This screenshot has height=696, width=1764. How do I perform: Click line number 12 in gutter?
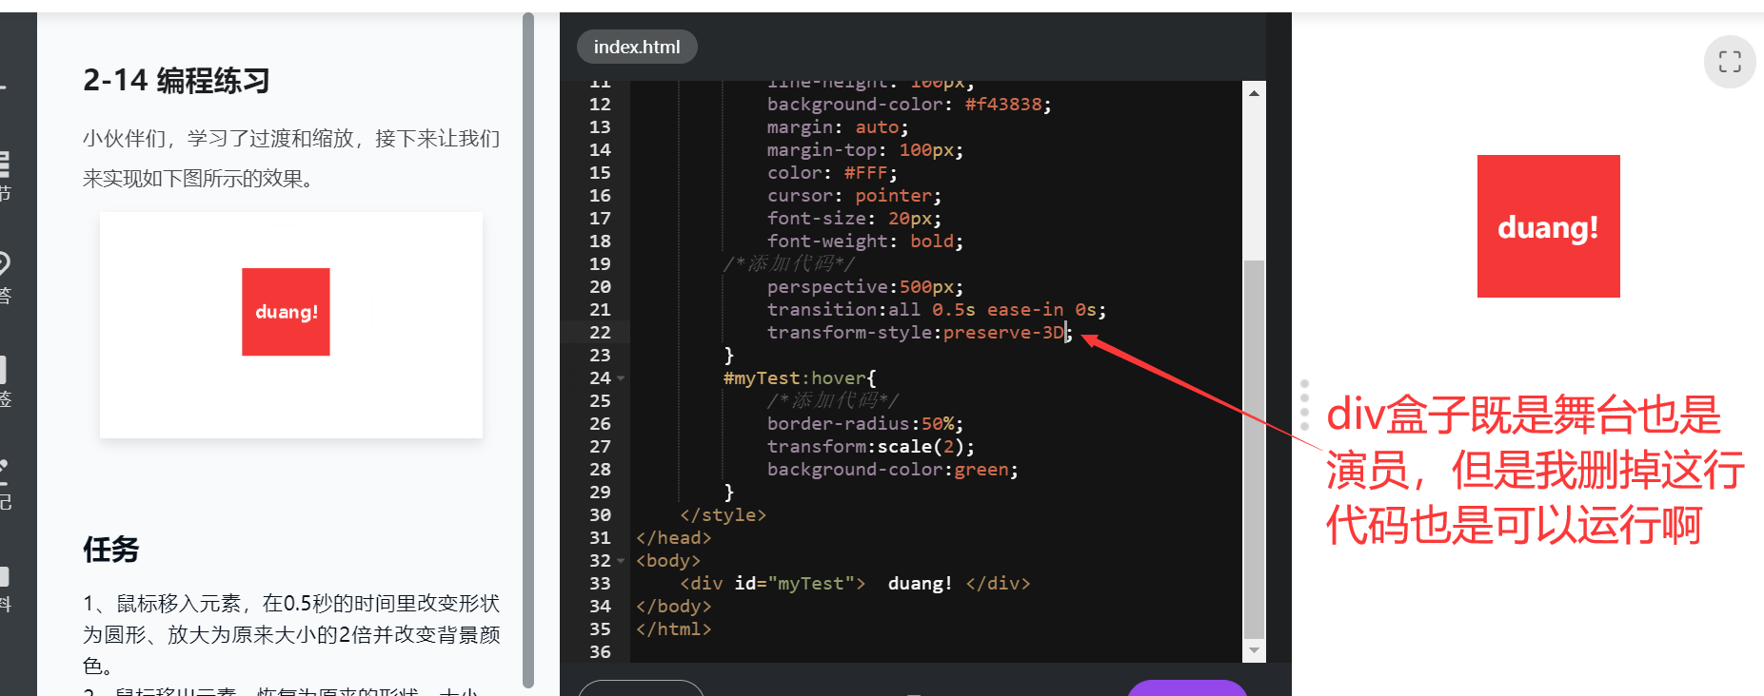coord(600,105)
